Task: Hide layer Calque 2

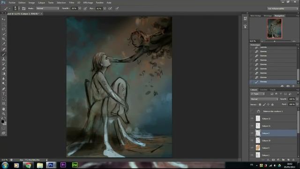Action: [252, 133]
